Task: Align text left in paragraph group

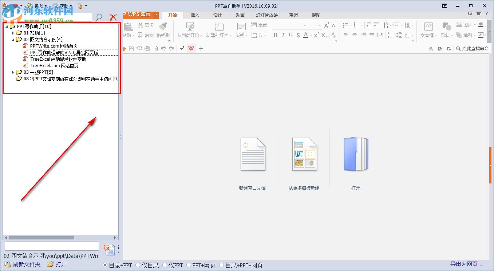Action: tap(346, 35)
